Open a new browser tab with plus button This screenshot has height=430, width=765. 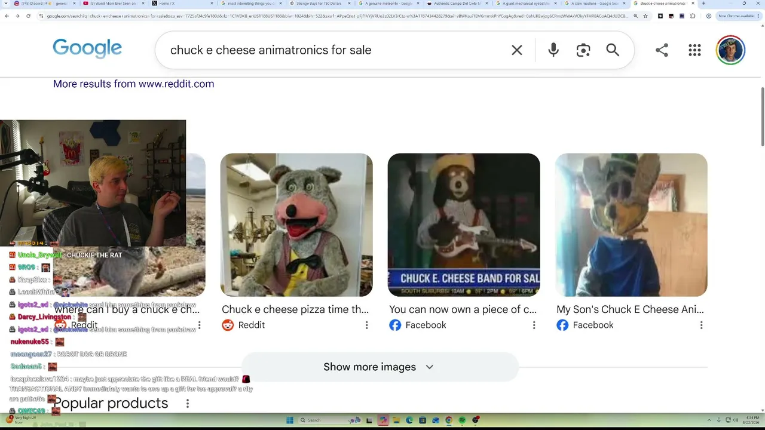pyautogui.click(x=703, y=4)
